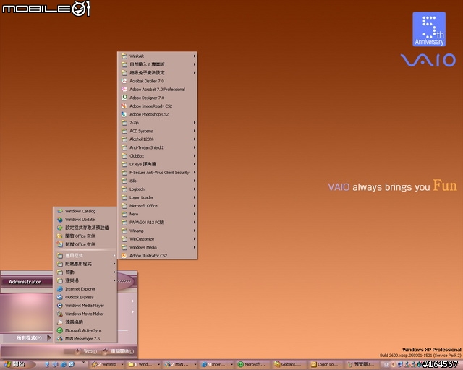Image resolution: width=463 pixels, height=370 pixels.
Task: Show hidden quick launch icons chevron
Action: [x=84, y=363]
